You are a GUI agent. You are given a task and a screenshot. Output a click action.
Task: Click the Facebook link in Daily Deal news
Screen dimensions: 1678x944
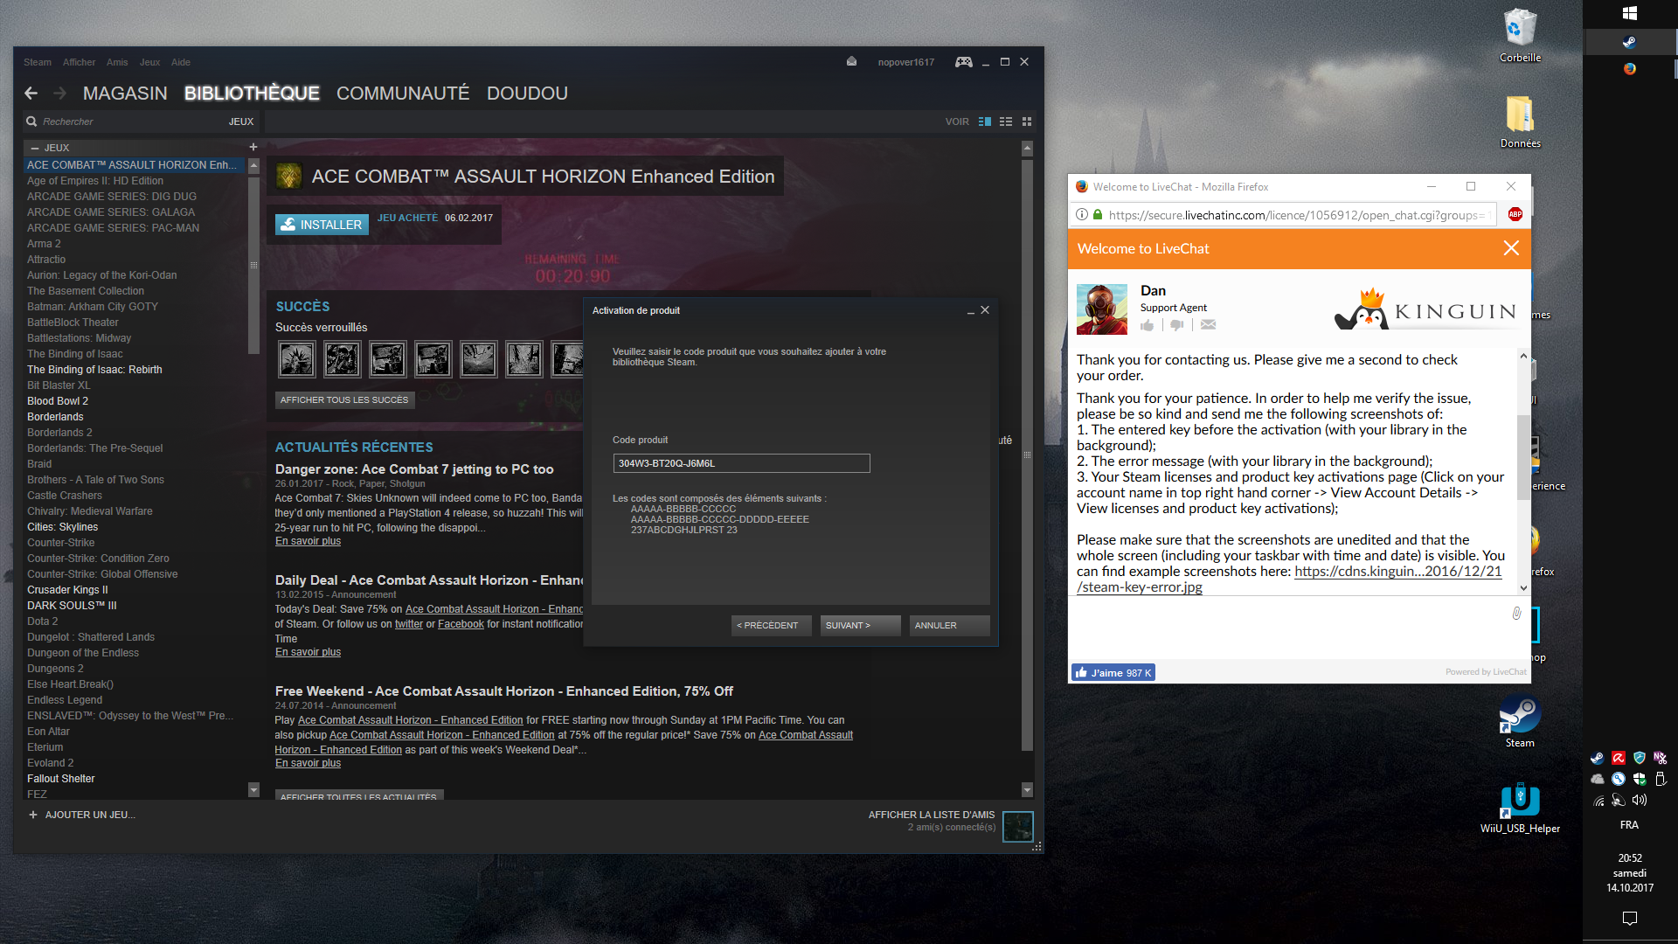(x=461, y=624)
